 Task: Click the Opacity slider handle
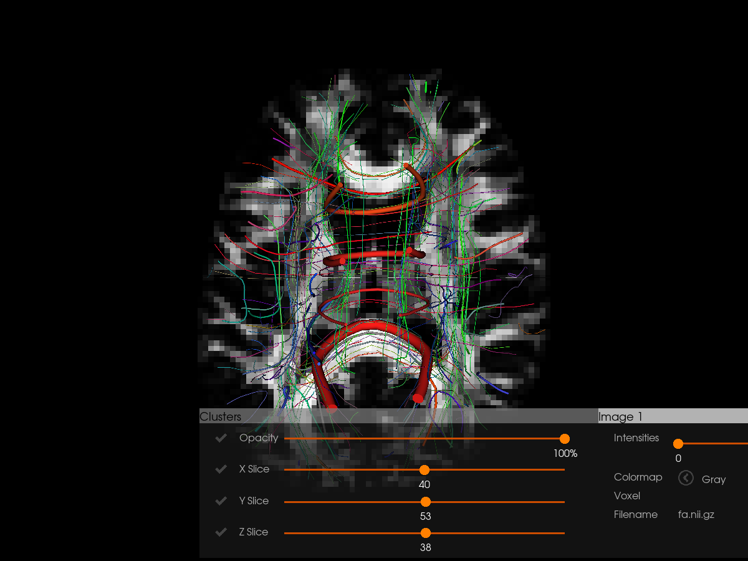(x=565, y=439)
